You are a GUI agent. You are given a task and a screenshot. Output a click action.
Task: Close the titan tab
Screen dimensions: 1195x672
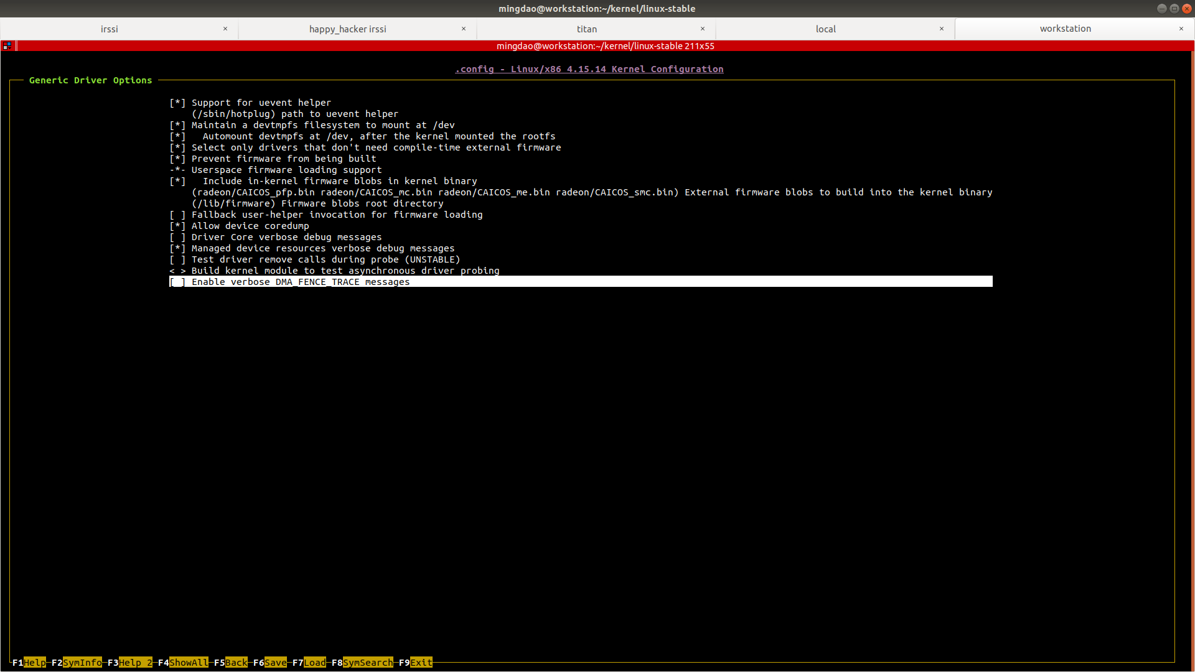click(703, 29)
